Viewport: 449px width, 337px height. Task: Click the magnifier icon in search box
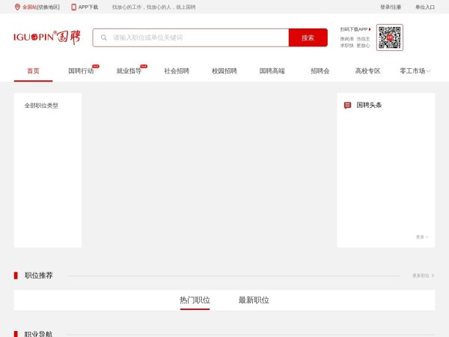click(104, 37)
